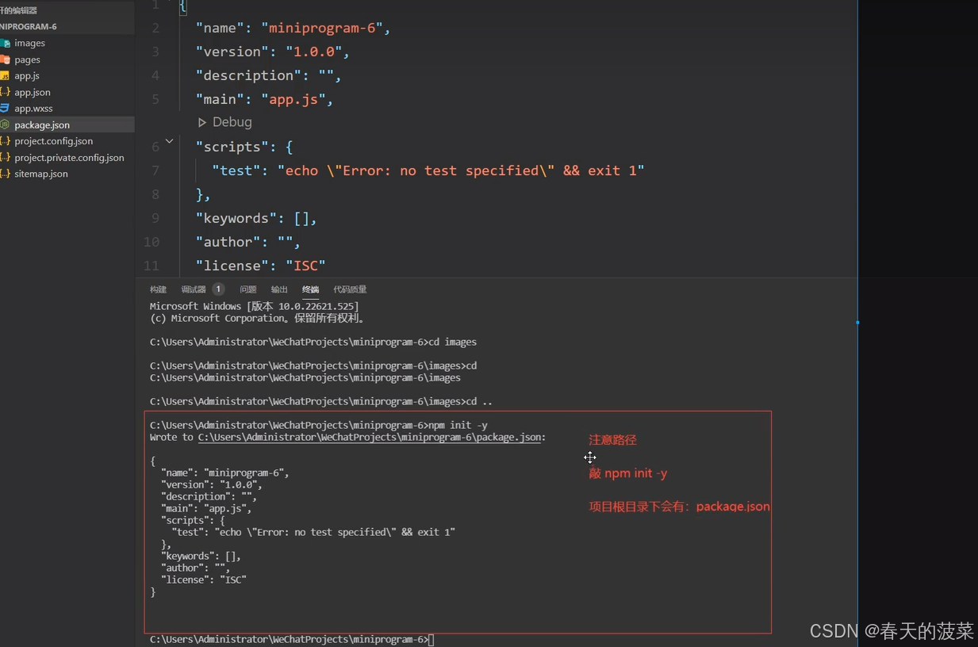Click the Microsoft Windows version line in terminal

click(254, 306)
